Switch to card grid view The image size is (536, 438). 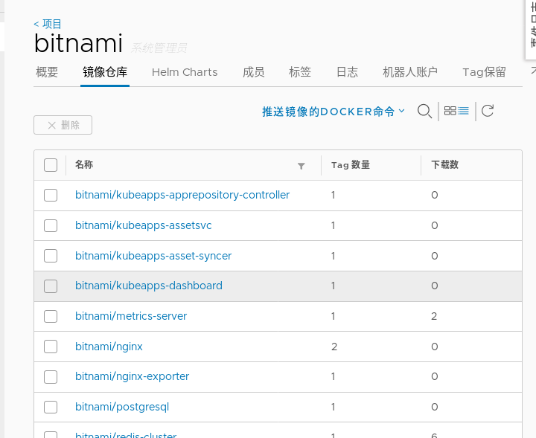(x=450, y=111)
